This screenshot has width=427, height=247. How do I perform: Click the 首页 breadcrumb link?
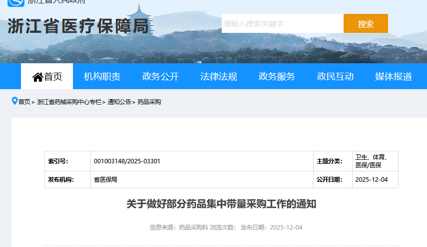[x=24, y=102]
